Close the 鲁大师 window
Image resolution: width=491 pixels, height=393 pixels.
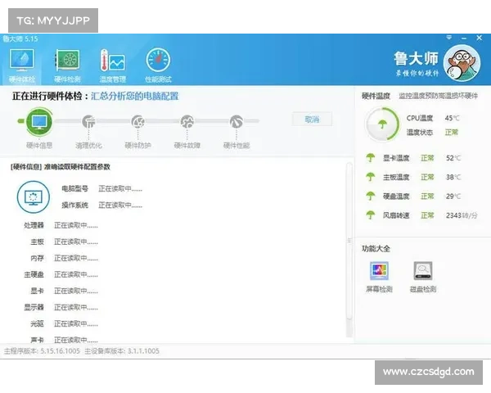[x=479, y=38]
